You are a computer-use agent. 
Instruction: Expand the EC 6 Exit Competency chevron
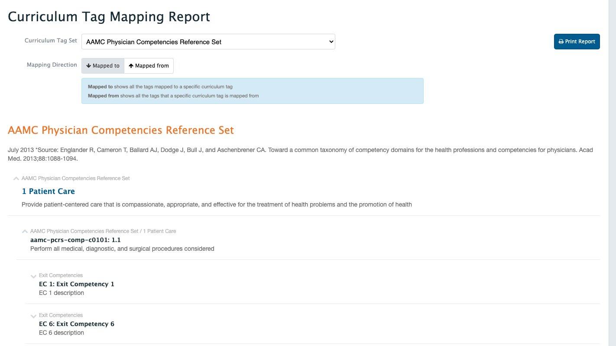tap(33, 316)
